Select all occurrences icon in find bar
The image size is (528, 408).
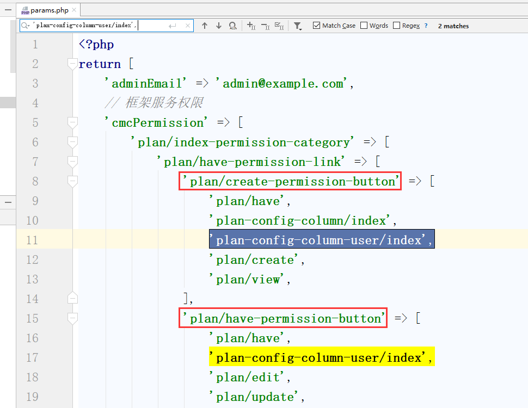click(279, 26)
